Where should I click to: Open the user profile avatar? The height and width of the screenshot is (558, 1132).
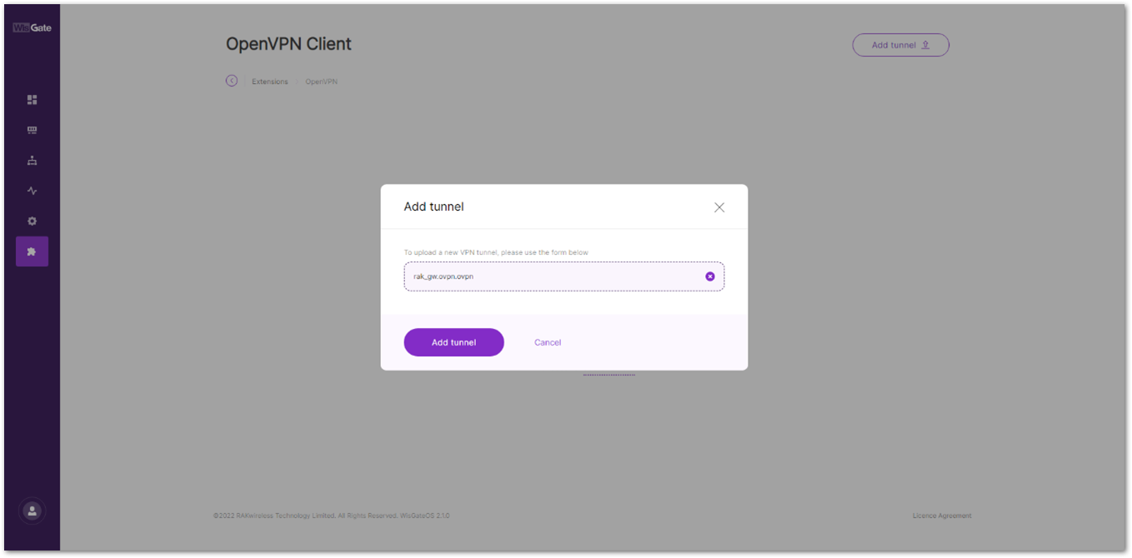click(x=32, y=511)
